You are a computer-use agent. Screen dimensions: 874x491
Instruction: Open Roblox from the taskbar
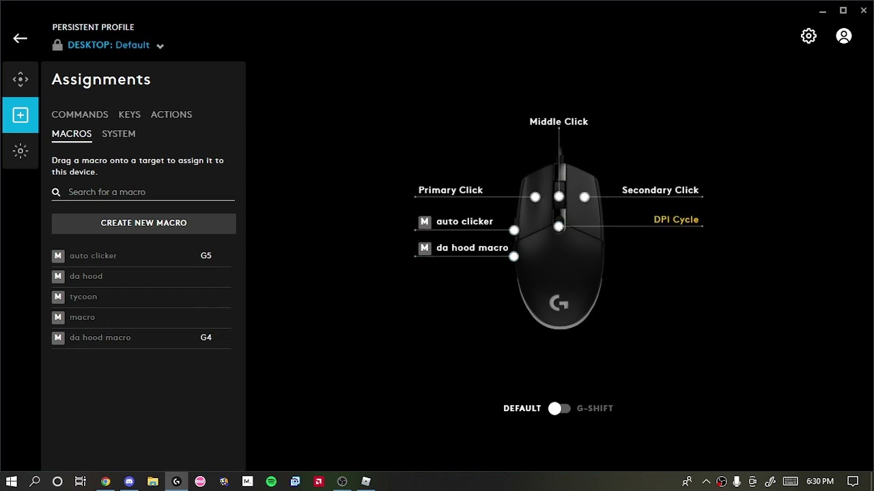tap(366, 481)
